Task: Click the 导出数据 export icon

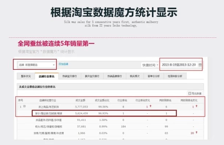Action: pos(190,93)
